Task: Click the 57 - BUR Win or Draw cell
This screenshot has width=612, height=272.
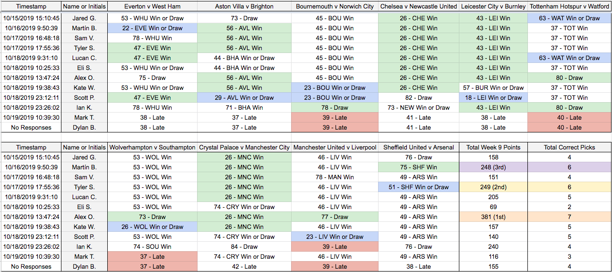Action: click(493, 88)
